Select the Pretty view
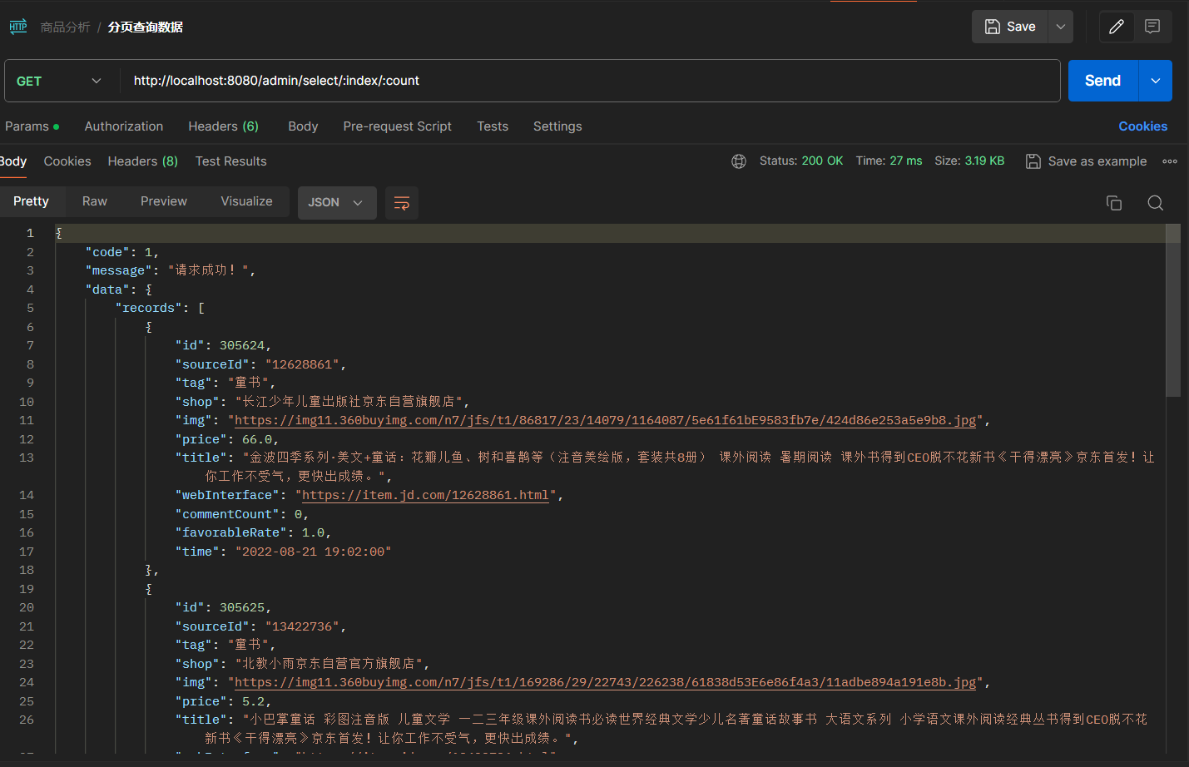 coord(31,201)
